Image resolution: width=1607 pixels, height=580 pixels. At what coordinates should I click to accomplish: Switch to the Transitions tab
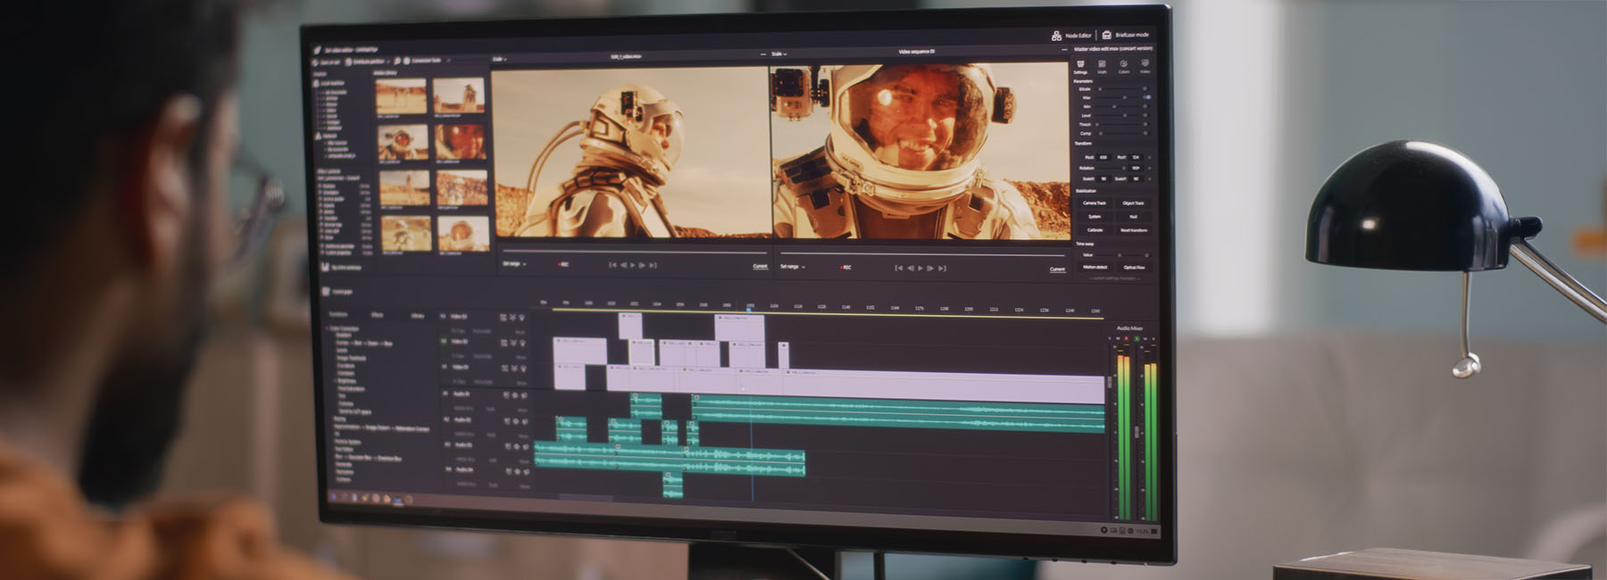click(x=338, y=314)
